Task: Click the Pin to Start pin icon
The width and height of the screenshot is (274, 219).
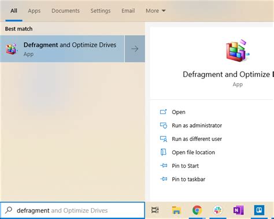Action: pyautogui.click(x=164, y=165)
